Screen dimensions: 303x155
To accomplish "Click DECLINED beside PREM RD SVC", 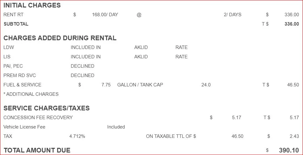I will pyautogui.click(x=82, y=75).
